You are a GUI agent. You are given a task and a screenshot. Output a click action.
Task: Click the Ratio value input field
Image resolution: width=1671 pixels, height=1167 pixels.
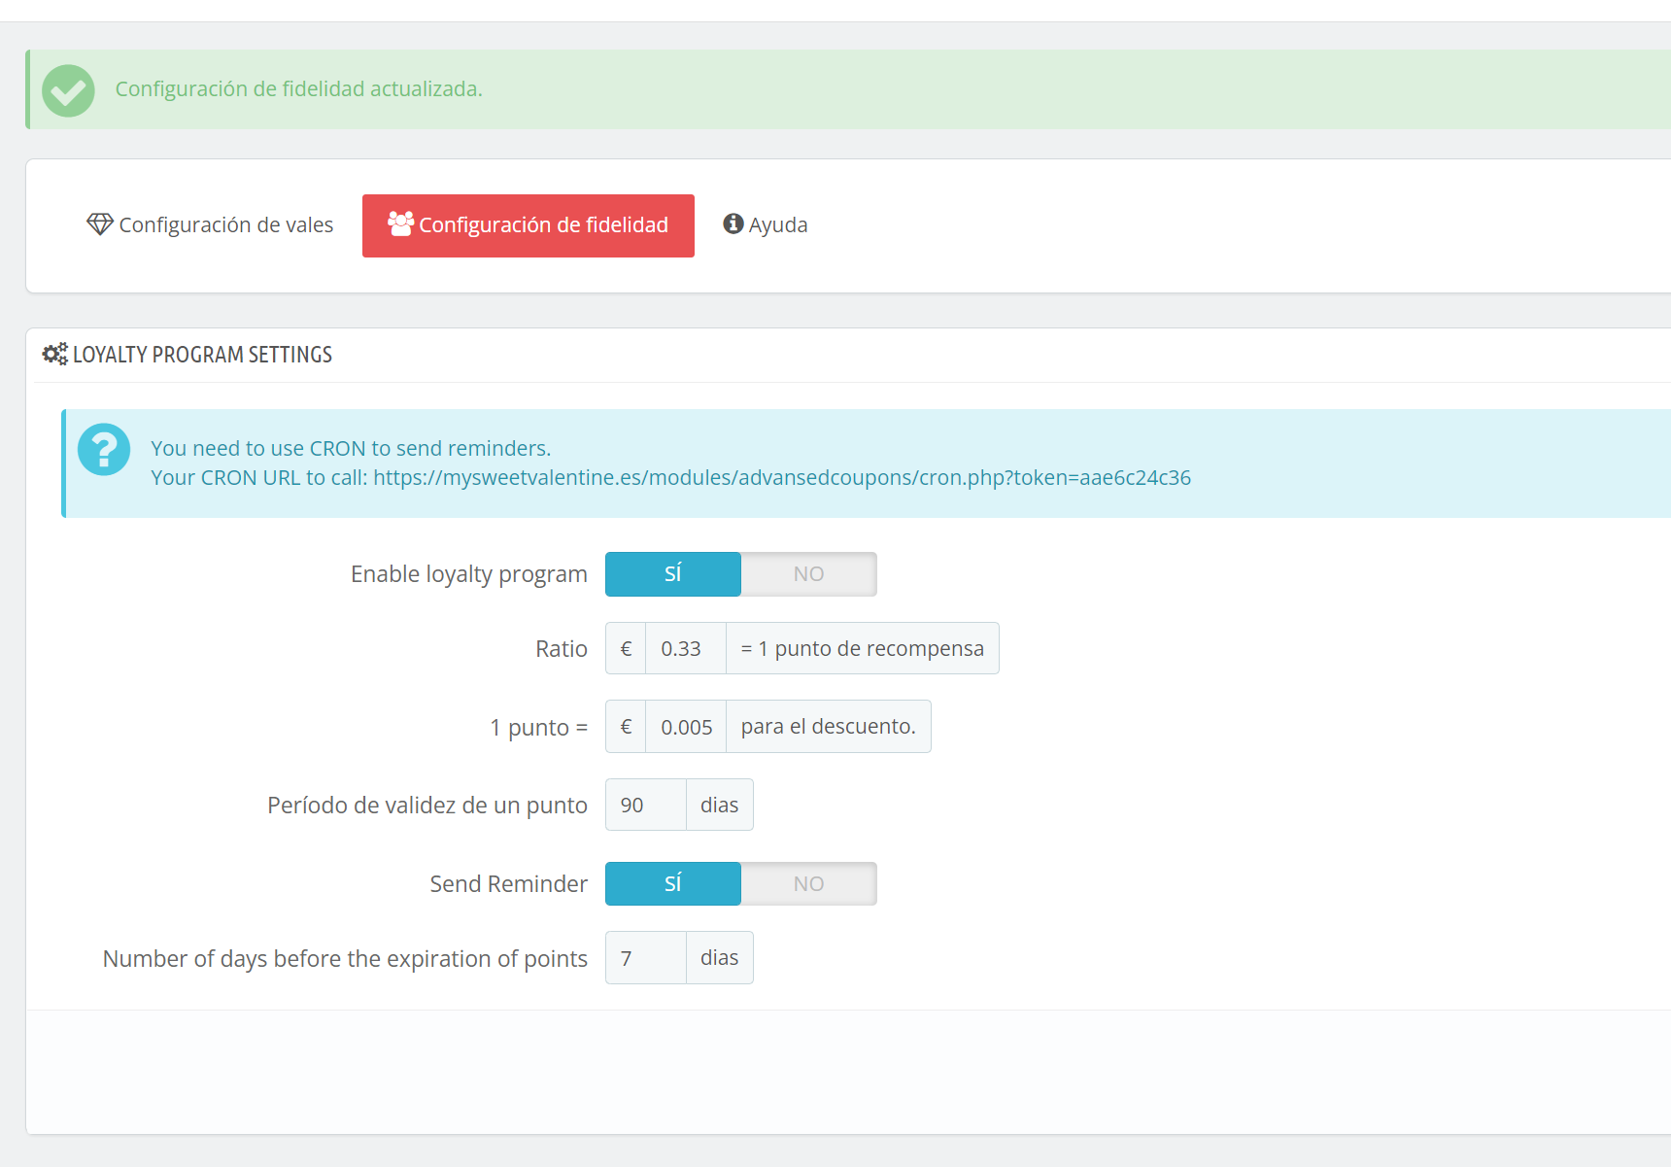point(686,648)
